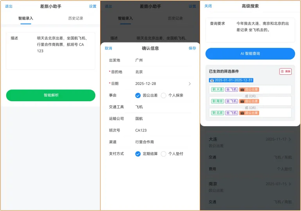
Task: Click the 到:南京 filter tag
Action: [217, 101]
